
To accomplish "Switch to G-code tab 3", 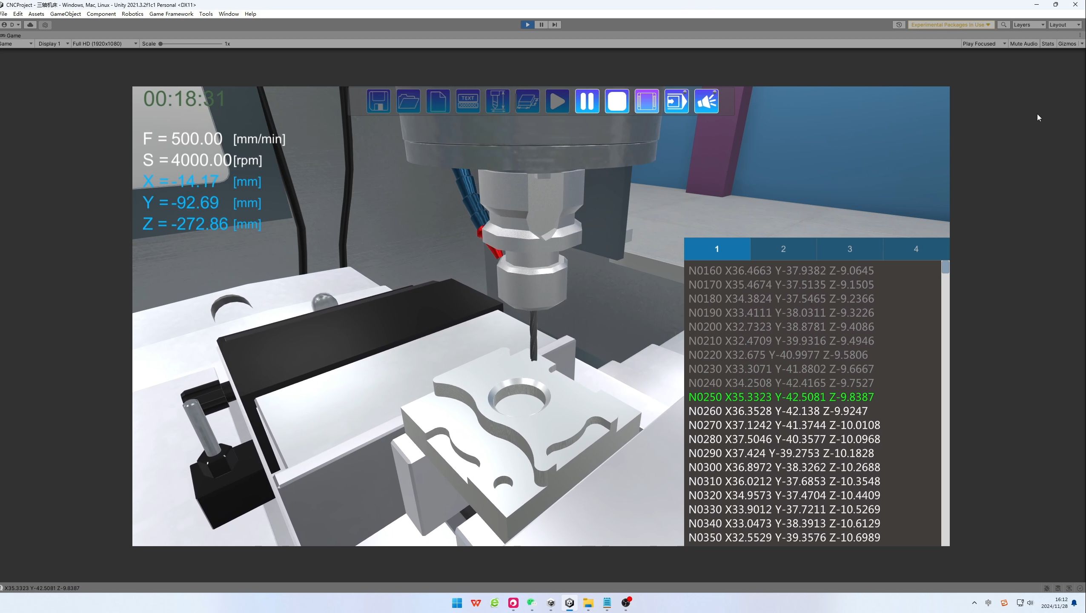I will pos(849,249).
